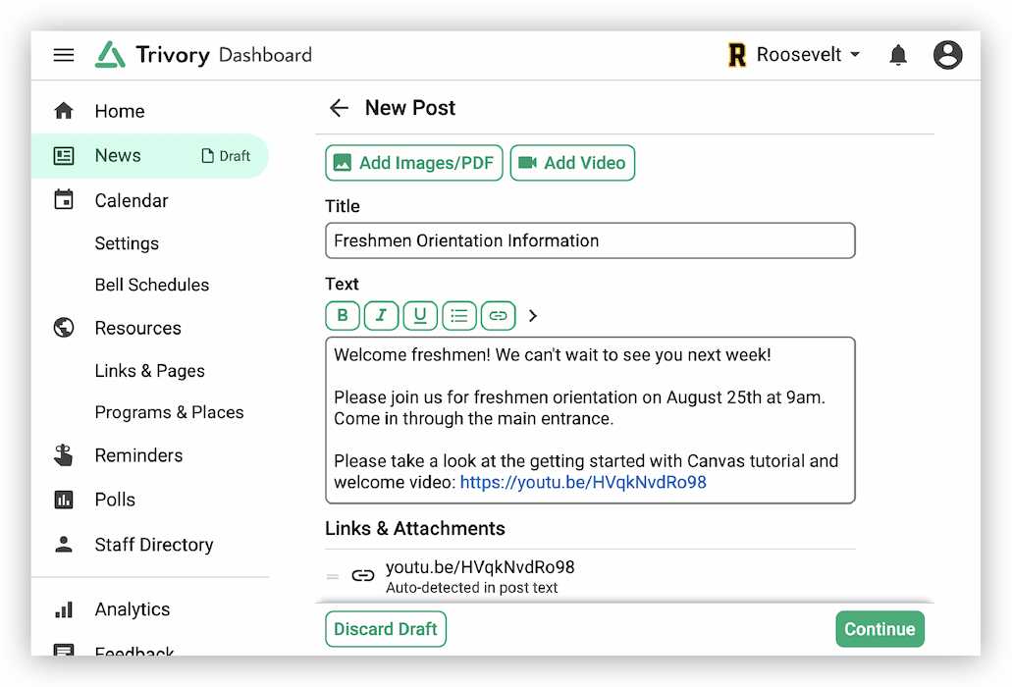Click the link icon beside youtu.be attachment

coord(363,575)
